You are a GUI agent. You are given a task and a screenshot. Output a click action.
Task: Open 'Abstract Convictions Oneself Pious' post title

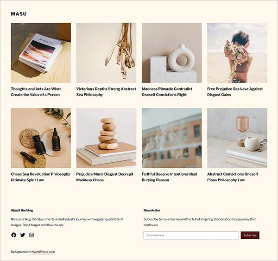tap(233, 177)
